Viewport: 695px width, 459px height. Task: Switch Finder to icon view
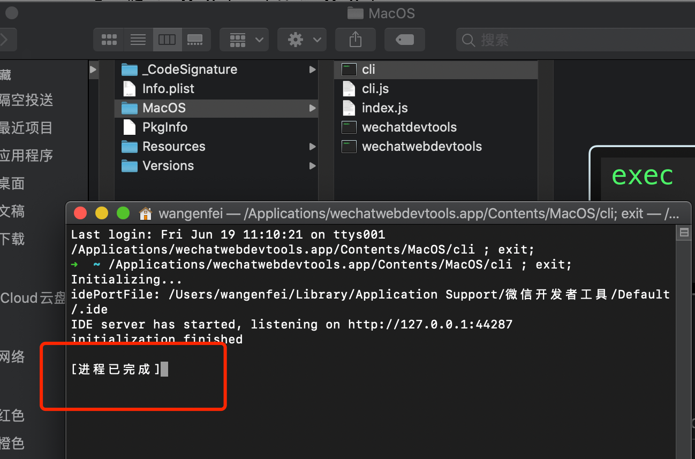109,40
